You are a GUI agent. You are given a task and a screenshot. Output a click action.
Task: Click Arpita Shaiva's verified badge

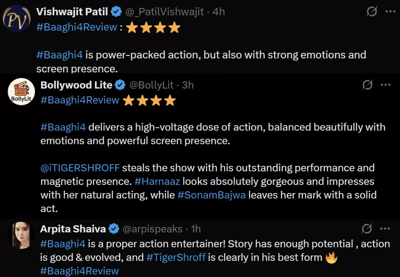(114, 229)
